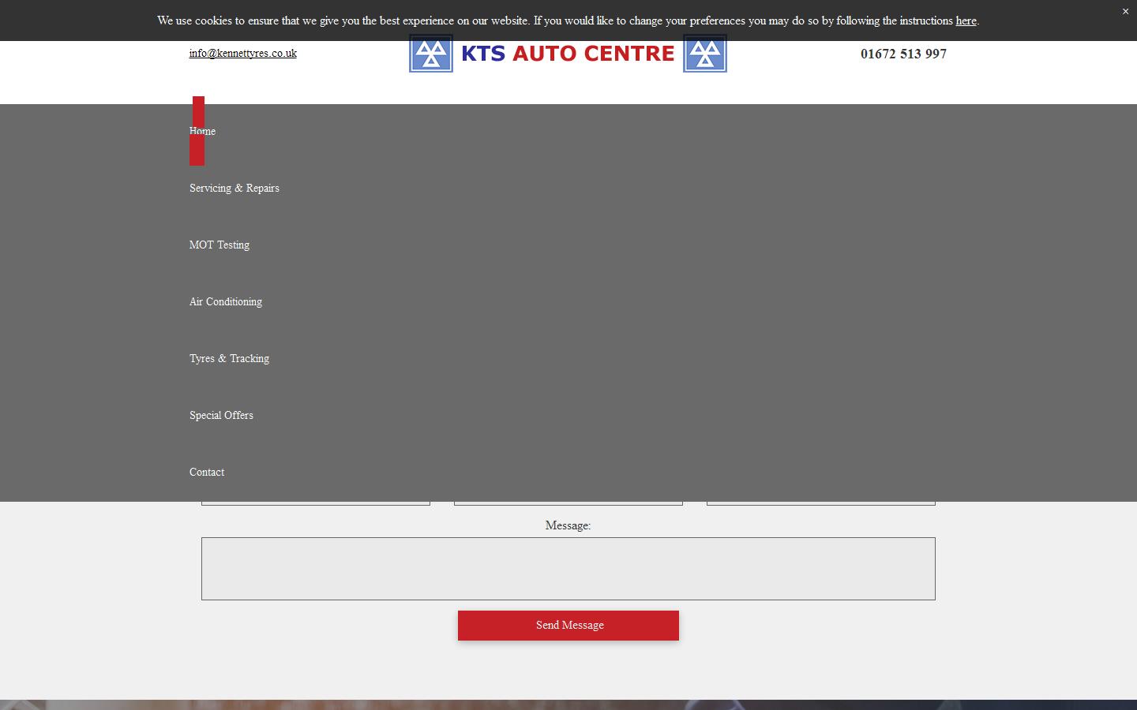Click the right MOT triangle logo
Image resolution: width=1137 pixels, height=710 pixels.
click(704, 53)
